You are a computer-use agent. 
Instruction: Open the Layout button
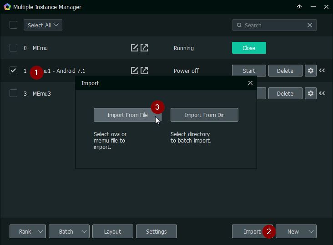pos(113,231)
